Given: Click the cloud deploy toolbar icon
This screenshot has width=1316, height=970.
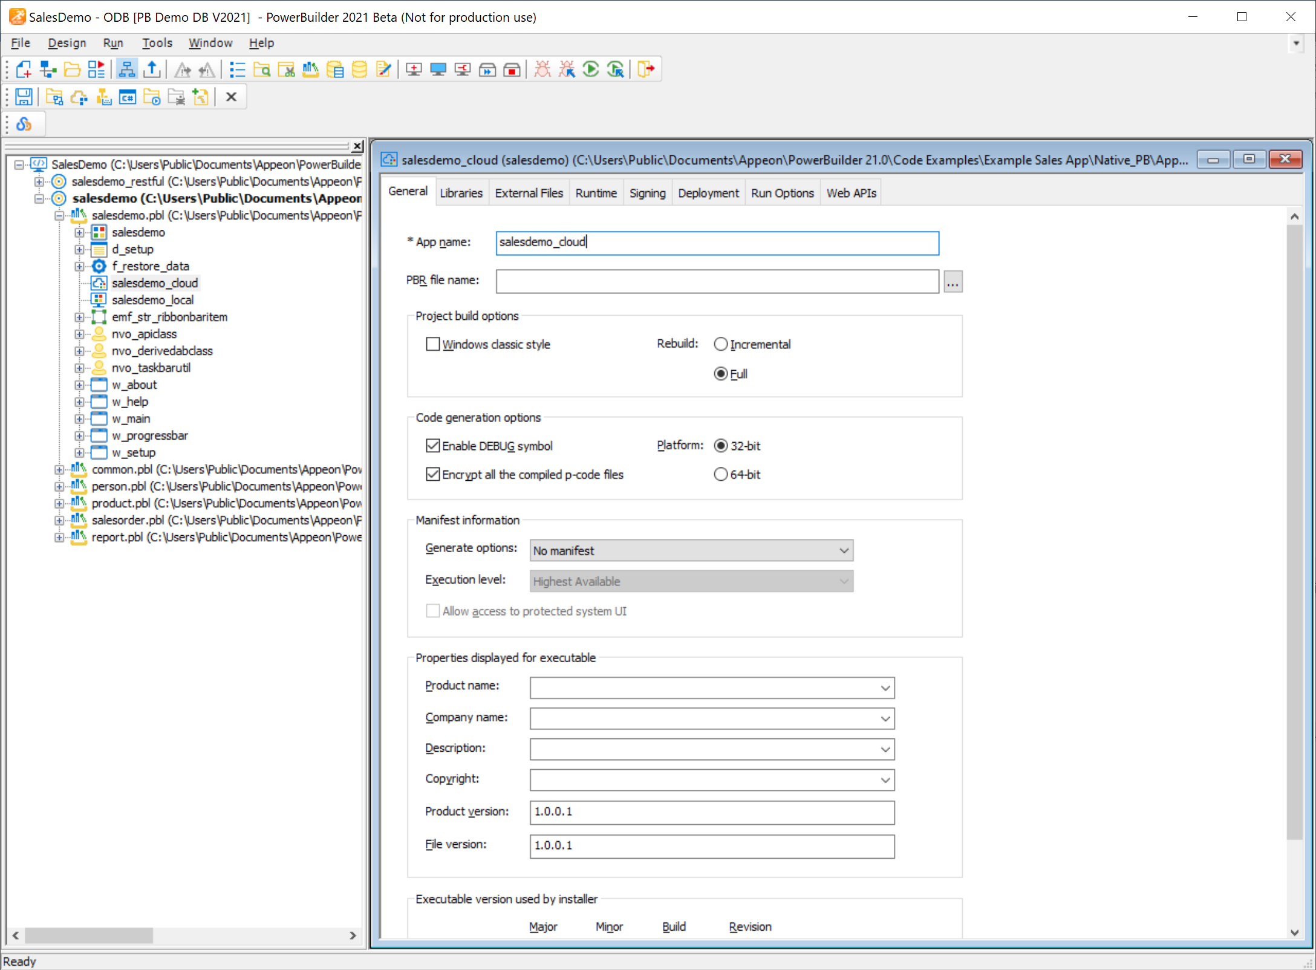Looking at the screenshot, I should tap(79, 97).
